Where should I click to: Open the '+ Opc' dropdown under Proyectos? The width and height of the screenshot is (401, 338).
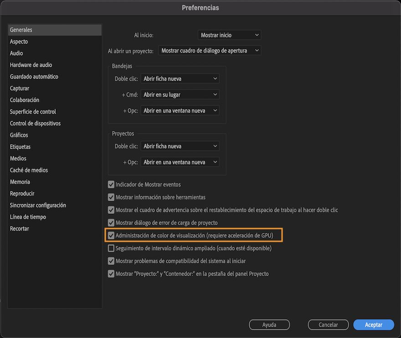tap(180, 161)
